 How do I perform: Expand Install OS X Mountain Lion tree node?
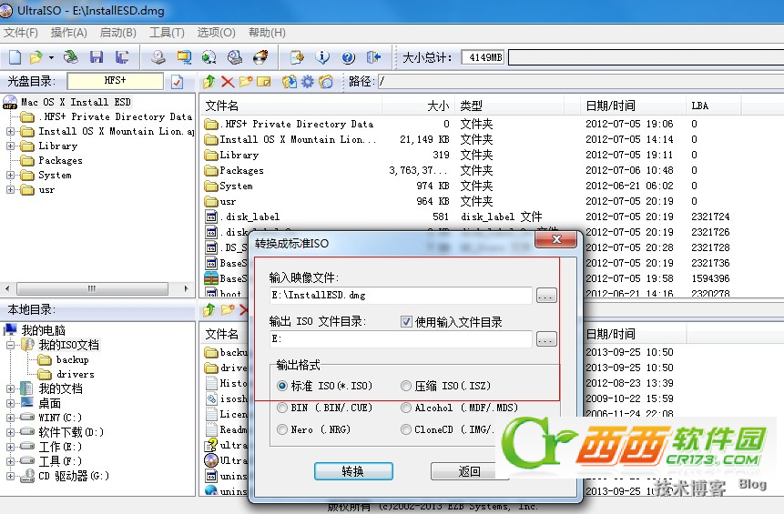coord(10,131)
